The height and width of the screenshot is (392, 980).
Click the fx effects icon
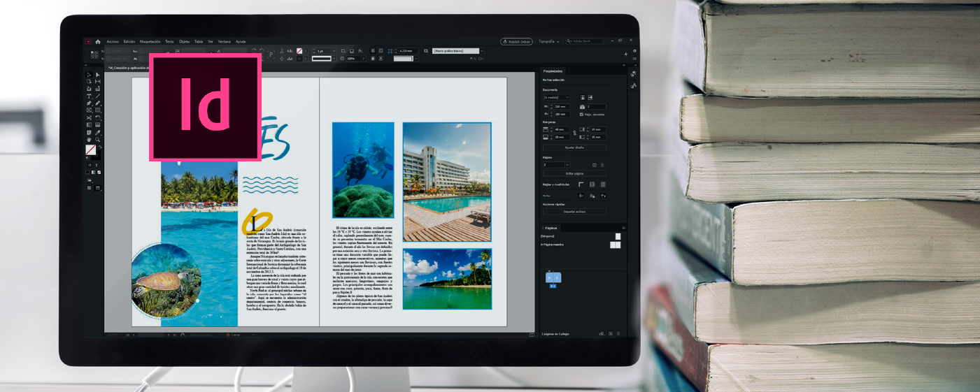360,51
